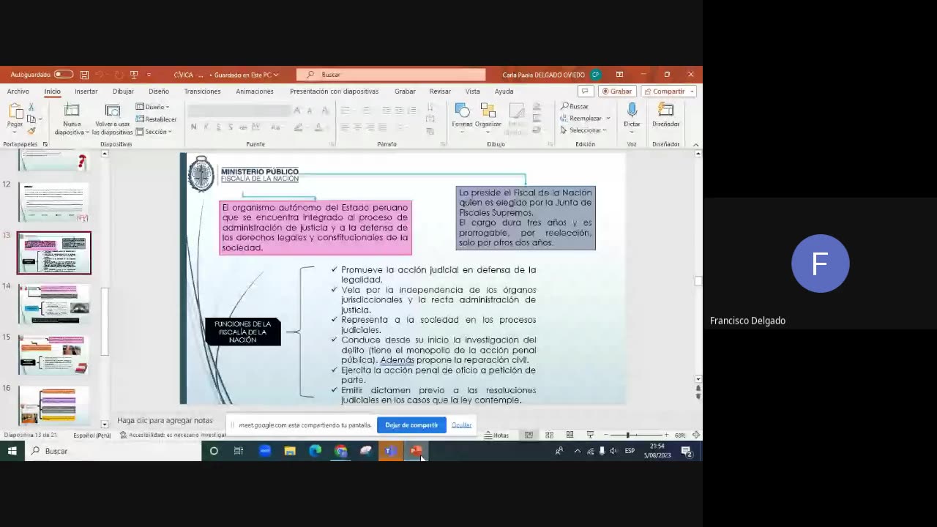Open the Reemplazar dropdown
Screen dimensions: 937x527
point(586,118)
